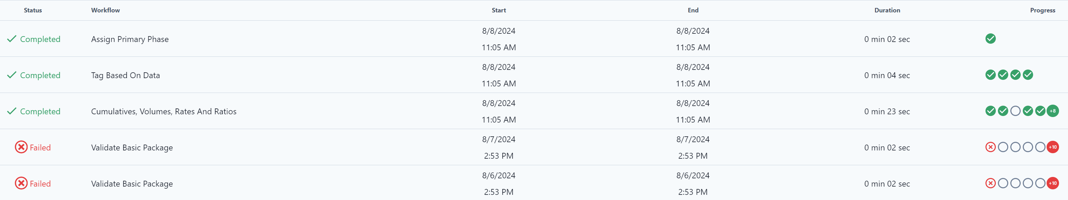Click the +10 badge on the 8/6/2024 failed row

click(x=1052, y=183)
